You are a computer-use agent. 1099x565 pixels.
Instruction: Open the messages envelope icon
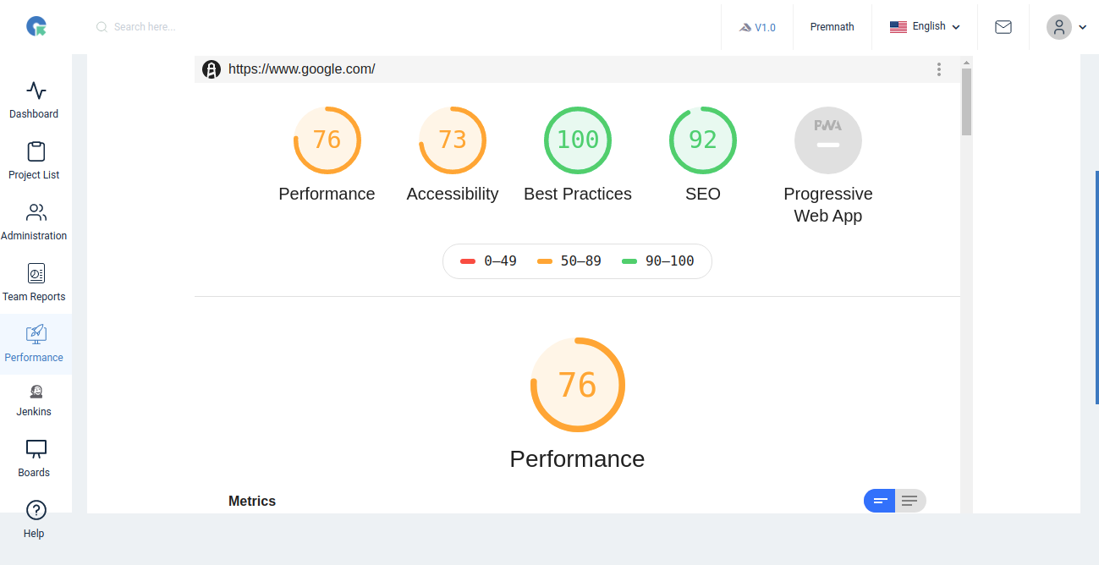(1003, 26)
